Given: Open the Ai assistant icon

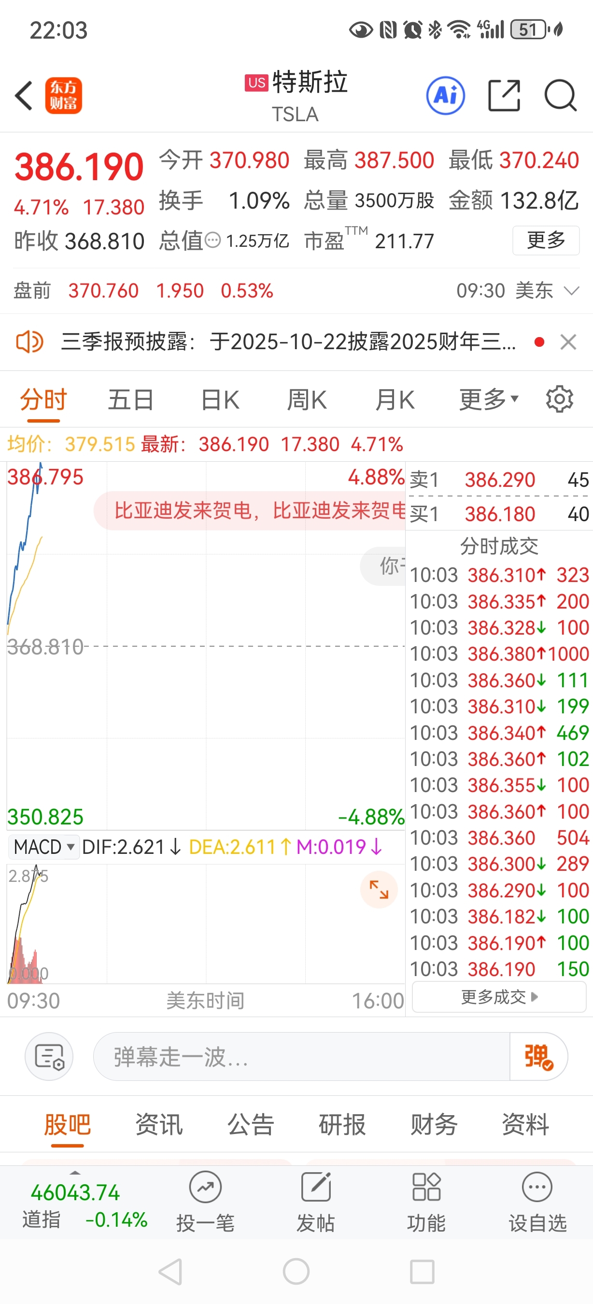Looking at the screenshot, I should [x=445, y=95].
